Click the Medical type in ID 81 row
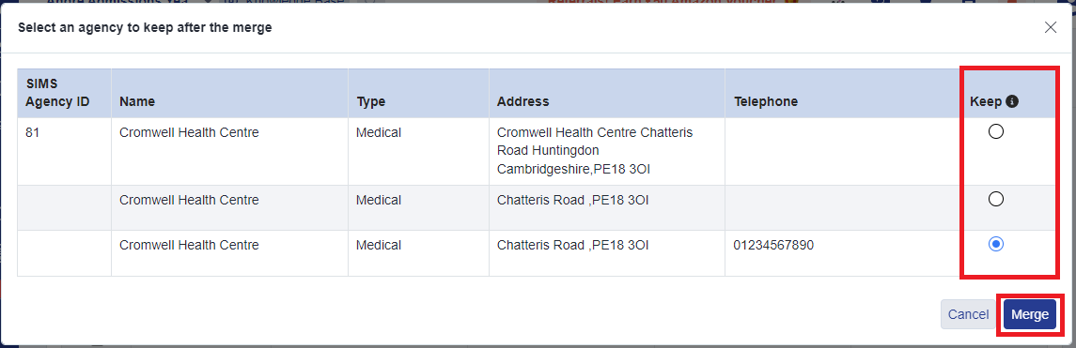Image resolution: width=1076 pixels, height=348 pixels. (x=378, y=133)
